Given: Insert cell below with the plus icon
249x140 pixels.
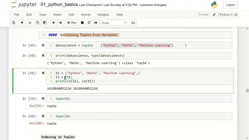Looking at the screenshot, I should [x=22, y=23].
